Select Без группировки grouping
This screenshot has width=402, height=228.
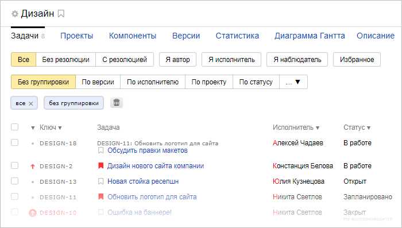(43, 82)
